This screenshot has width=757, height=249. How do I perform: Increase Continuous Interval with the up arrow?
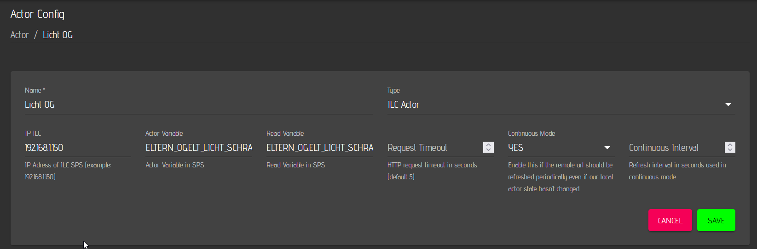[x=730, y=144]
